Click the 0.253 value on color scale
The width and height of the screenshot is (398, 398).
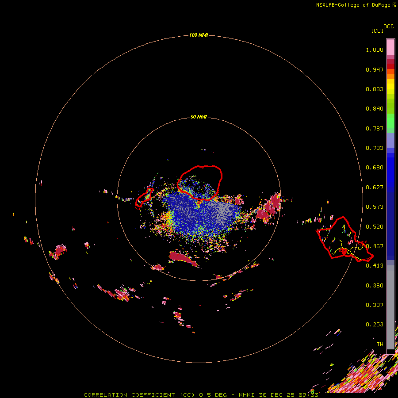point(375,325)
